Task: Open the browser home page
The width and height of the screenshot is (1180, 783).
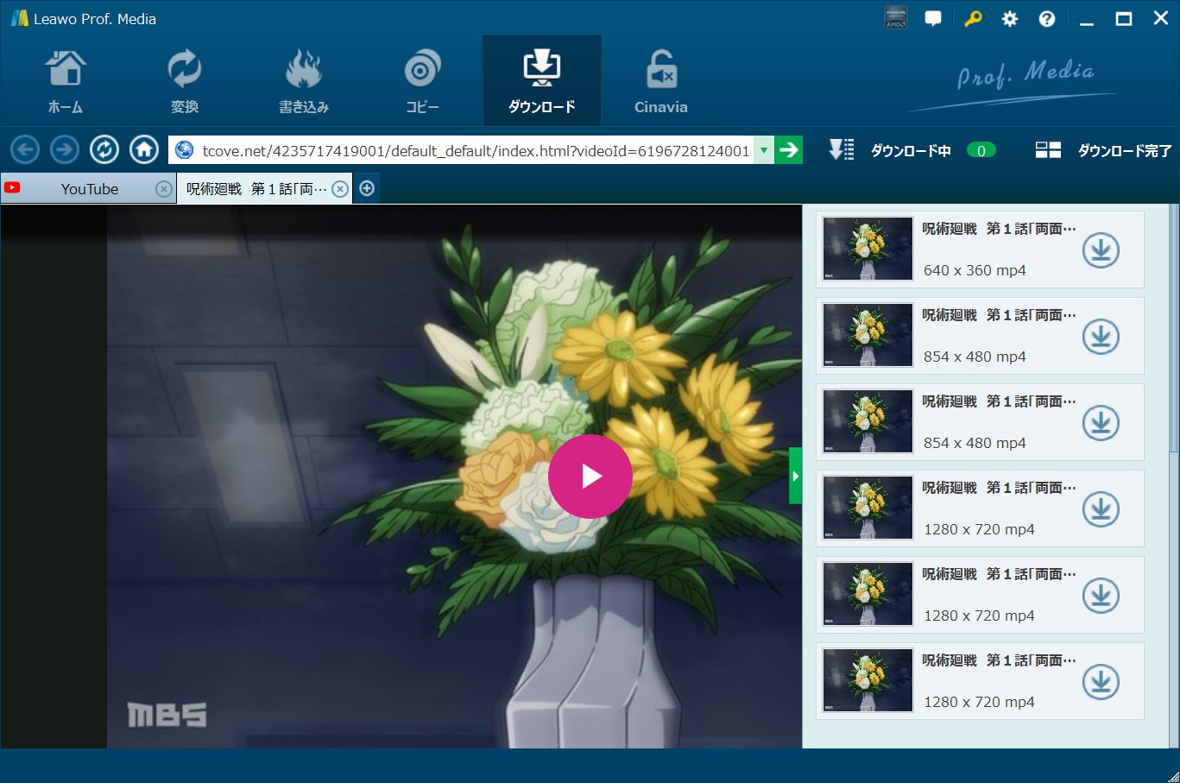Action: [144, 150]
